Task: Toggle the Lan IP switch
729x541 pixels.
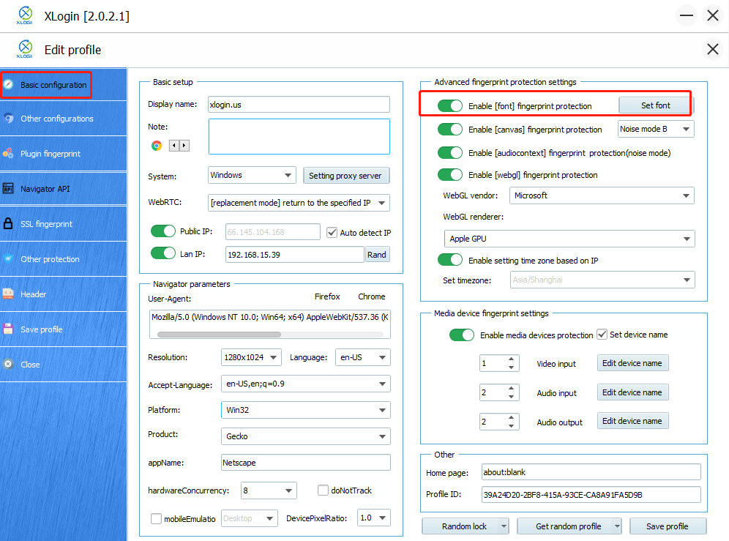Action: click(x=162, y=253)
